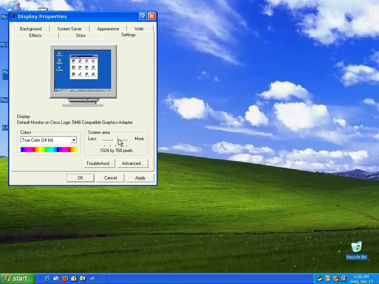Open the Recycle Bin desktop icon
Screen dimensions: 379x284
point(356,250)
